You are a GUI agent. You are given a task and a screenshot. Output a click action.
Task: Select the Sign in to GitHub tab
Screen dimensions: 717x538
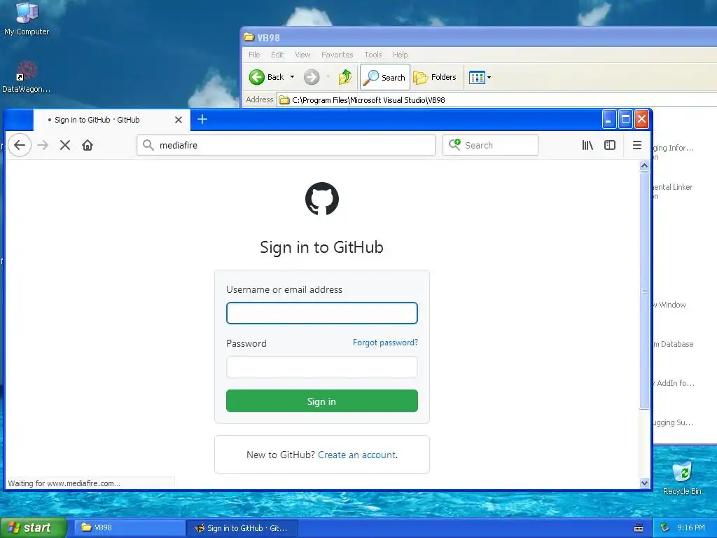111,120
